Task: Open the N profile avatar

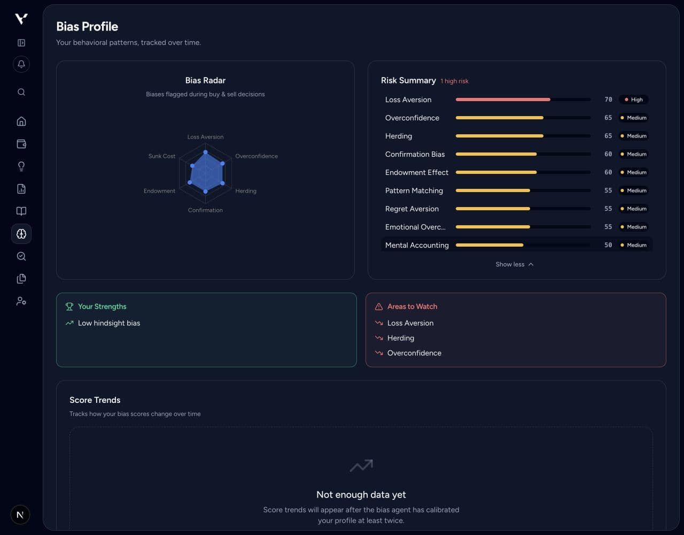Action: pyautogui.click(x=20, y=515)
